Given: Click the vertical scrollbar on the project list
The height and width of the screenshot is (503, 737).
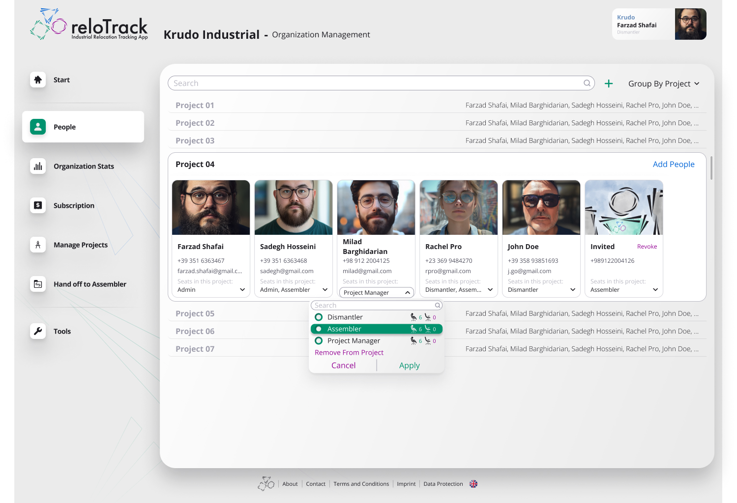Looking at the screenshot, I should pyautogui.click(x=711, y=168).
